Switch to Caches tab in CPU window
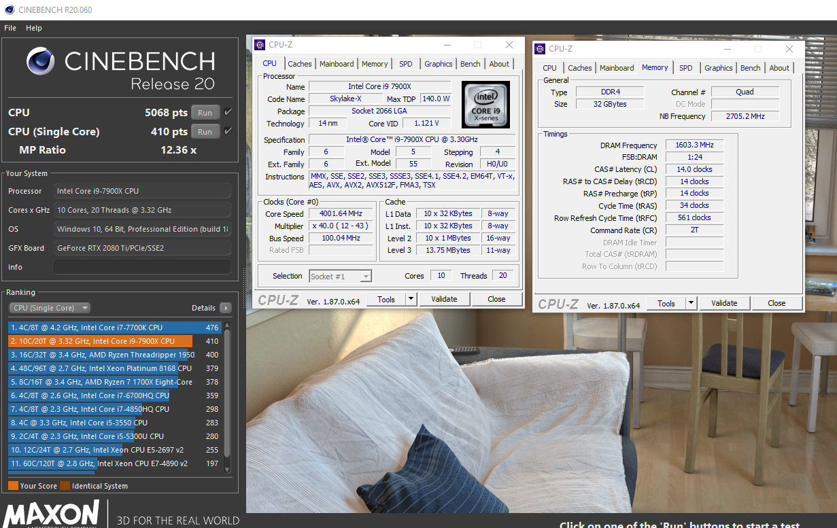Screen dimensions: 837x528 pyautogui.click(x=299, y=64)
